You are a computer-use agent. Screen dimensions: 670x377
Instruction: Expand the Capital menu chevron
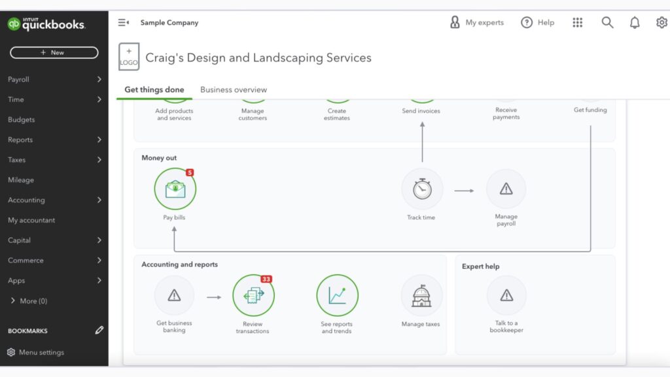[x=99, y=240]
